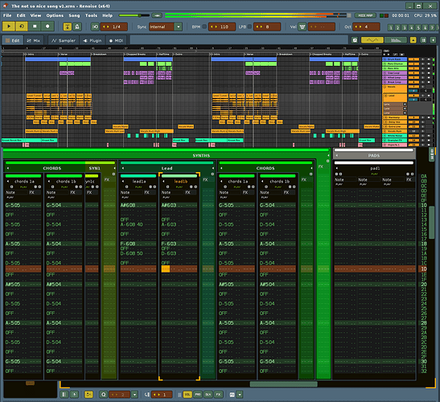
Task: Toggle the PAN column button
Action: pyautogui.click(x=198, y=395)
